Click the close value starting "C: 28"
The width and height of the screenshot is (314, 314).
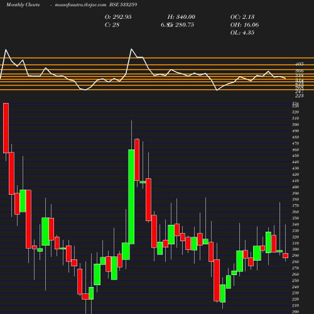tap(112, 25)
